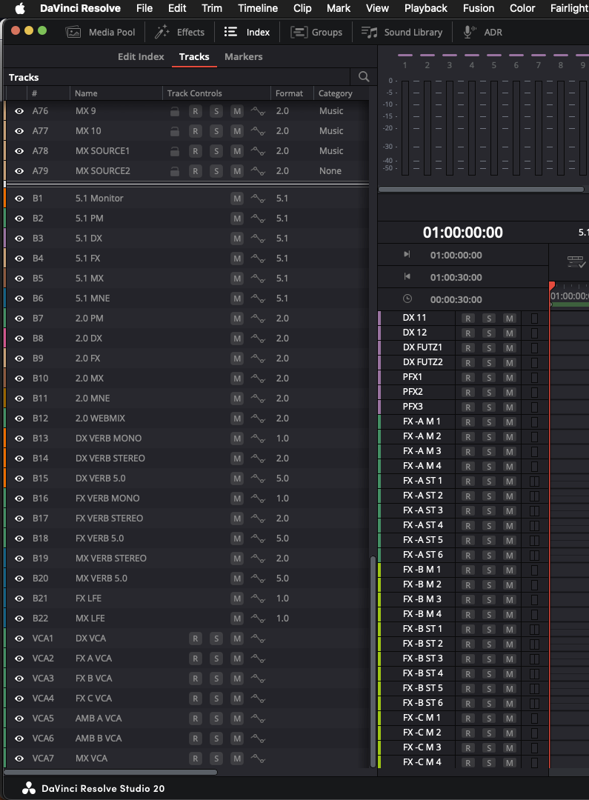Lock the MX SOURCE2 track
This screenshot has height=800, width=589.
click(175, 171)
